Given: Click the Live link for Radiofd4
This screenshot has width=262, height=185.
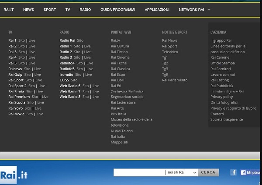Looking at the screenshot, I should pos(90,63).
